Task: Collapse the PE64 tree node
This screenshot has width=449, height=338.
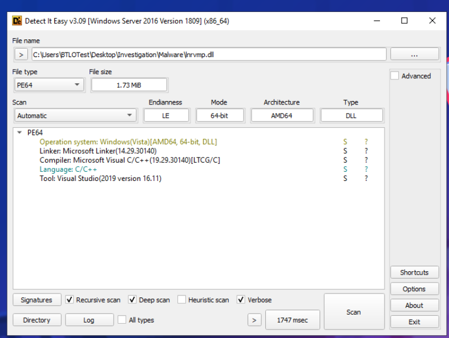Action: click(x=20, y=132)
